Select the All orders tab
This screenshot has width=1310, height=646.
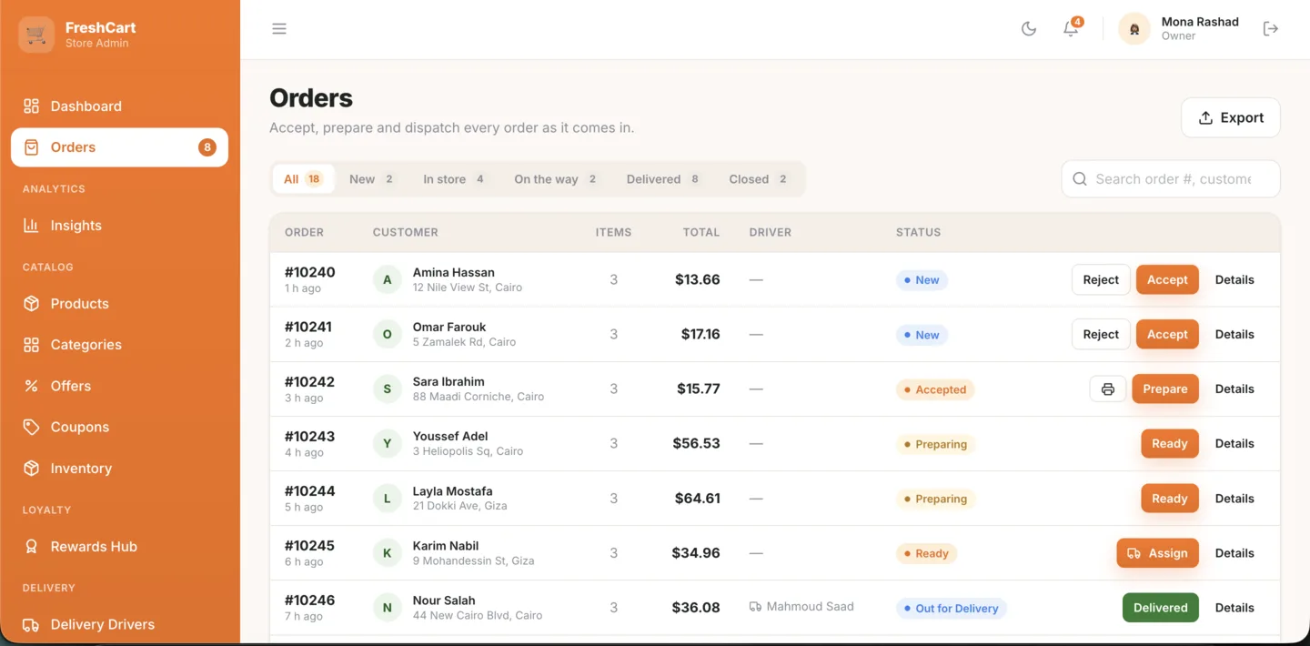(304, 179)
